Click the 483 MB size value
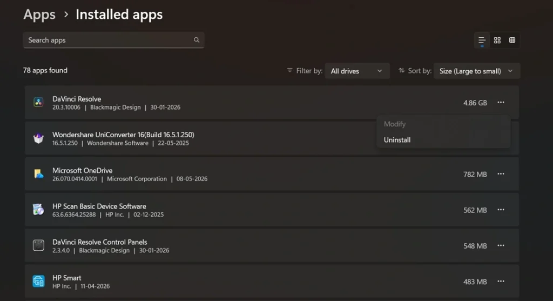Screen dimensions: 553x301 475,282
